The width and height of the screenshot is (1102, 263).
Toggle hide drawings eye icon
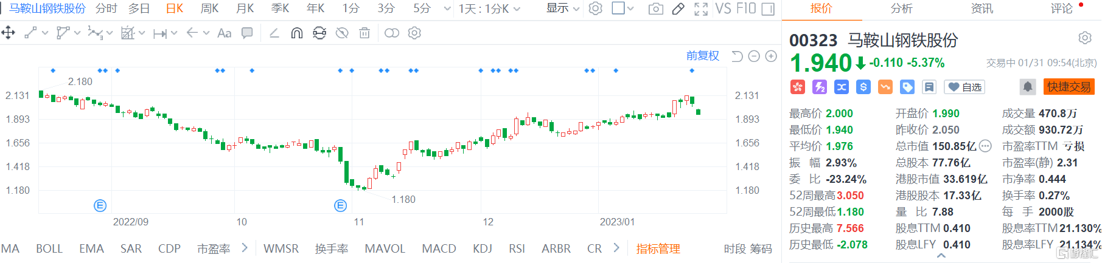click(342, 33)
